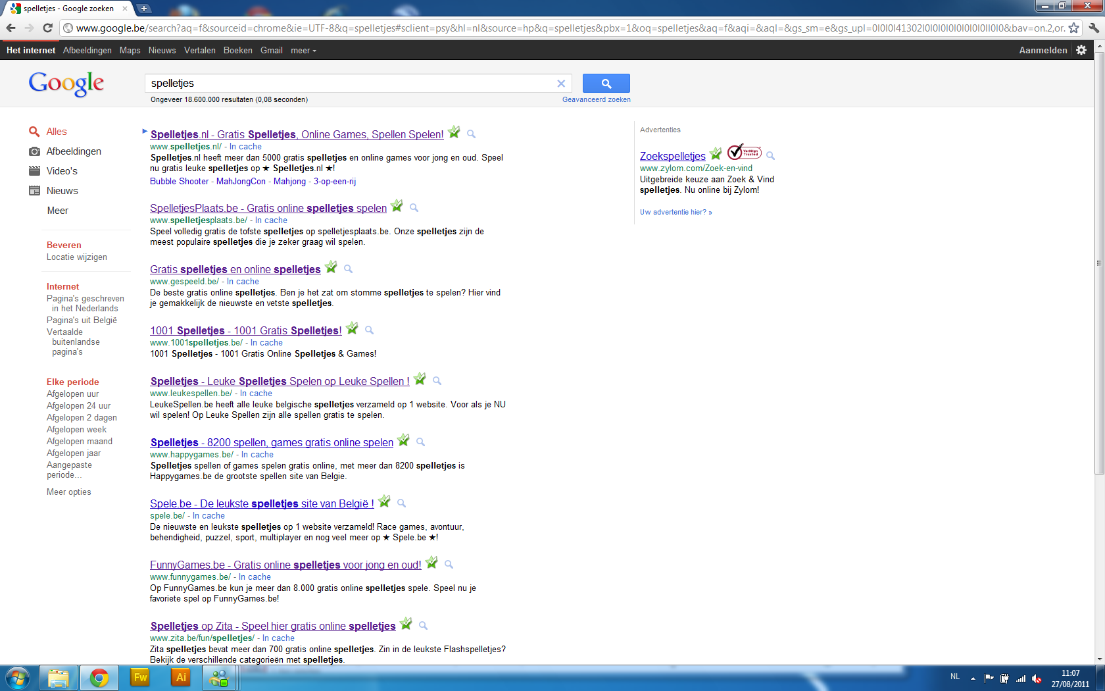Clear the search box with the X icon
1105x691 pixels.
click(x=561, y=84)
